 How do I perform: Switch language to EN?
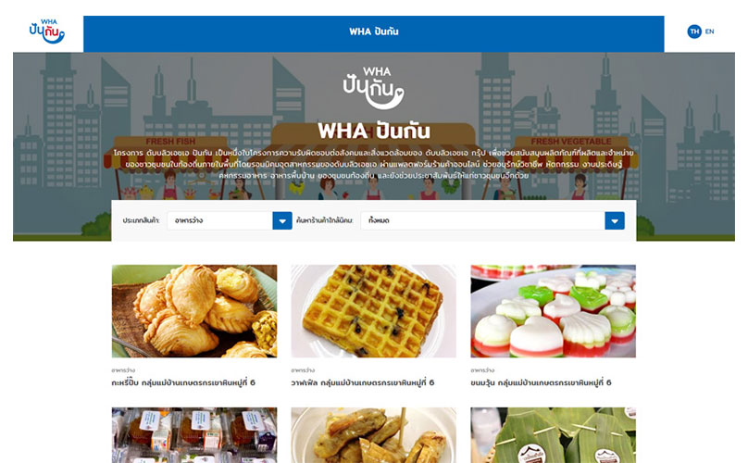[x=709, y=31]
